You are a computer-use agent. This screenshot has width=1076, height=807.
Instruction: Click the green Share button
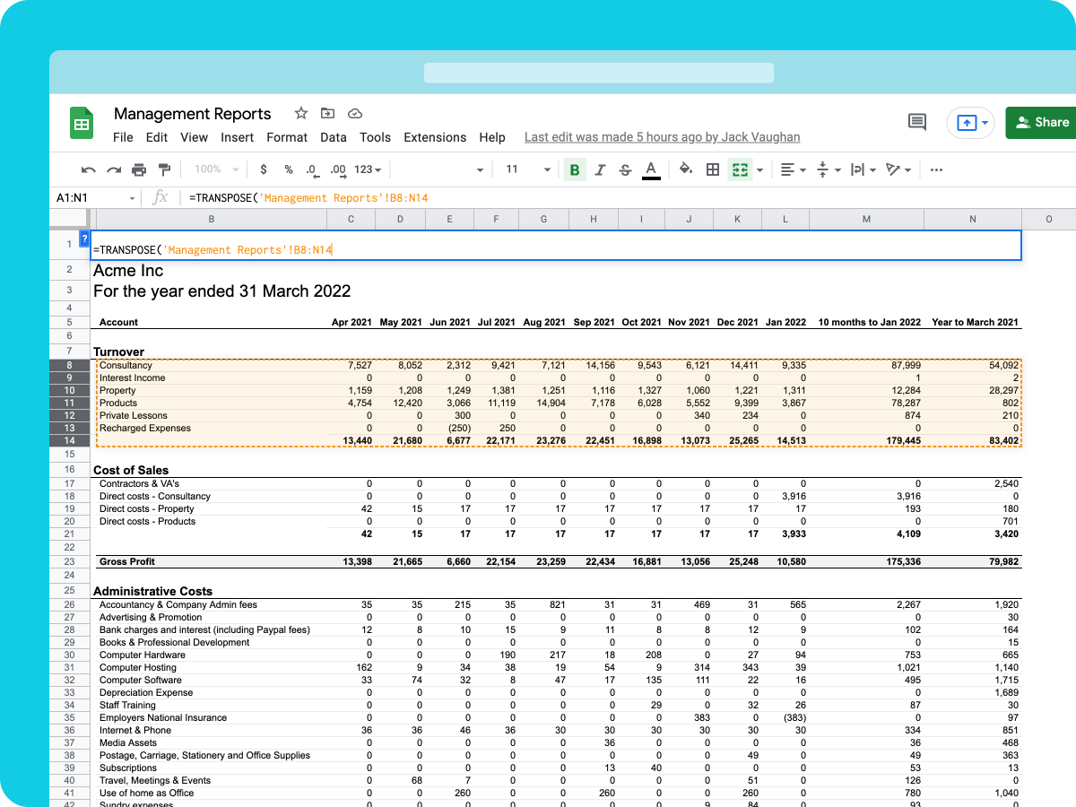click(x=1042, y=122)
